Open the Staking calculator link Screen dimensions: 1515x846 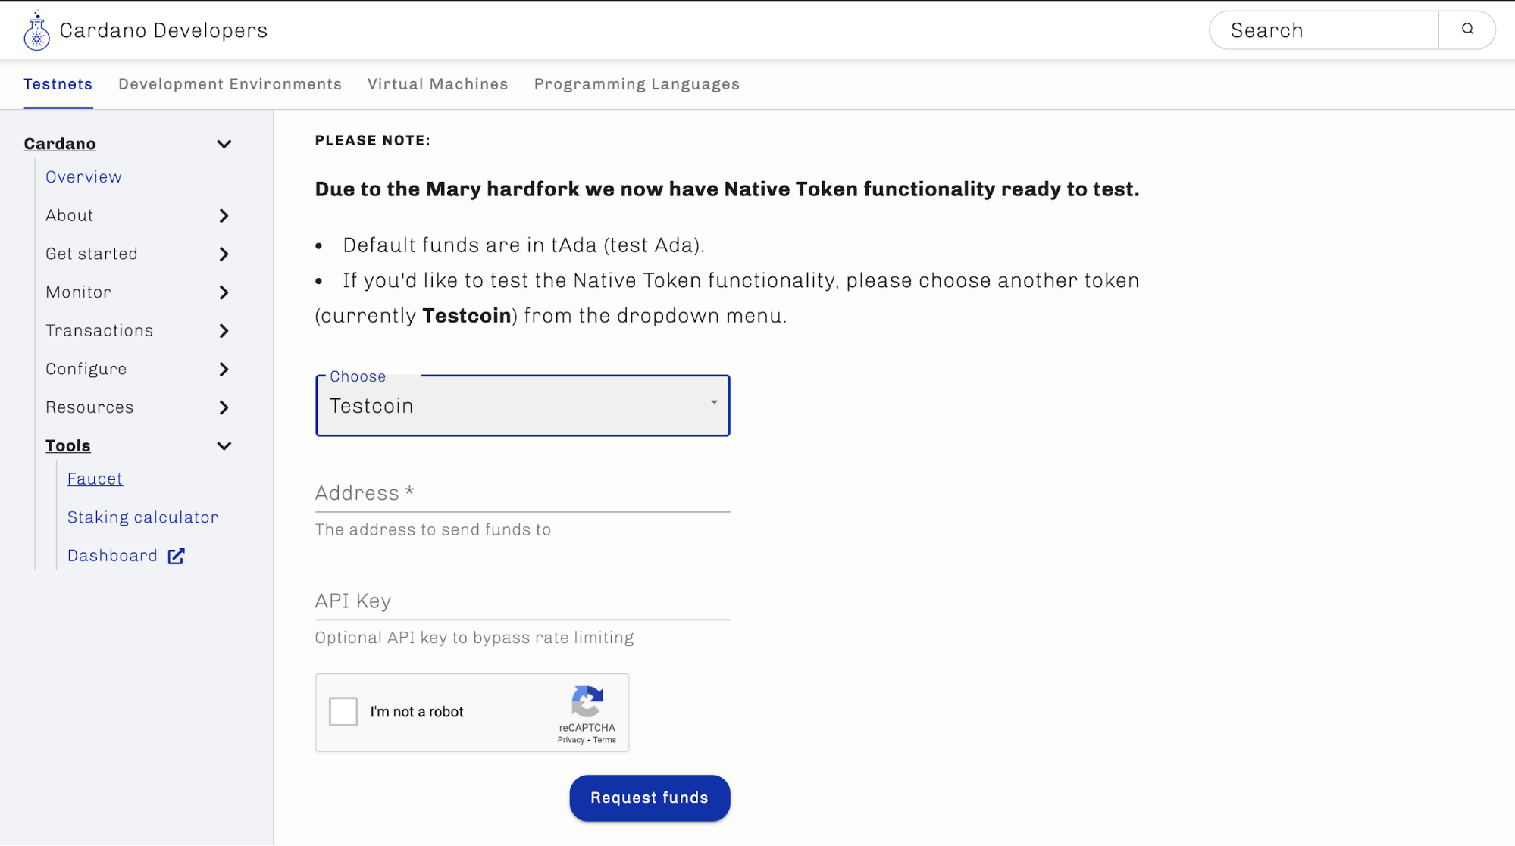[x=142, y=517]
